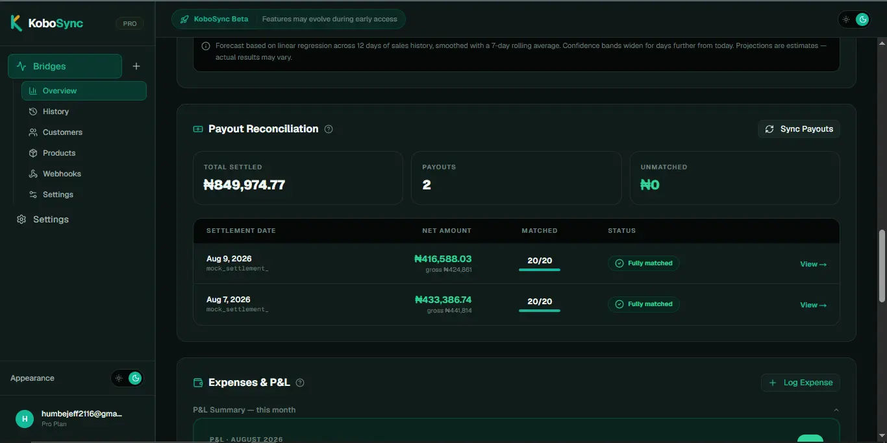Screen dimensions: 887x443
Task: Toggle Appearance theme switch in sidebar
Action: click(x=127, y=378)
